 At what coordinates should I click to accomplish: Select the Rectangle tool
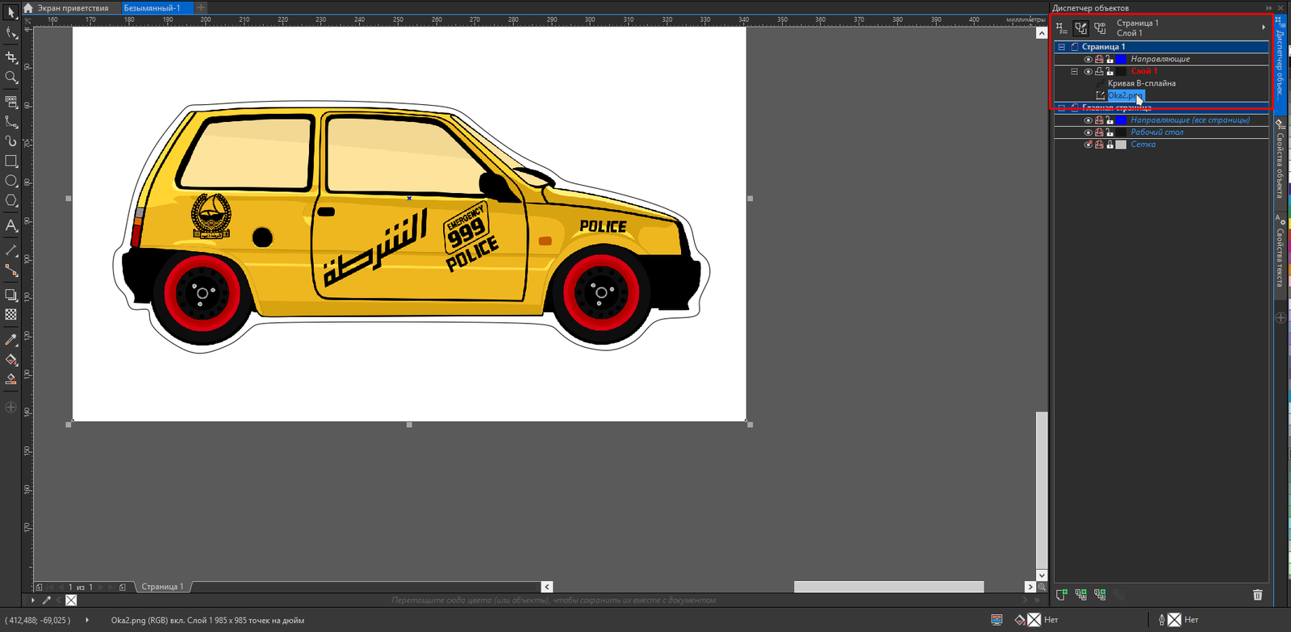tap(11, 161)
